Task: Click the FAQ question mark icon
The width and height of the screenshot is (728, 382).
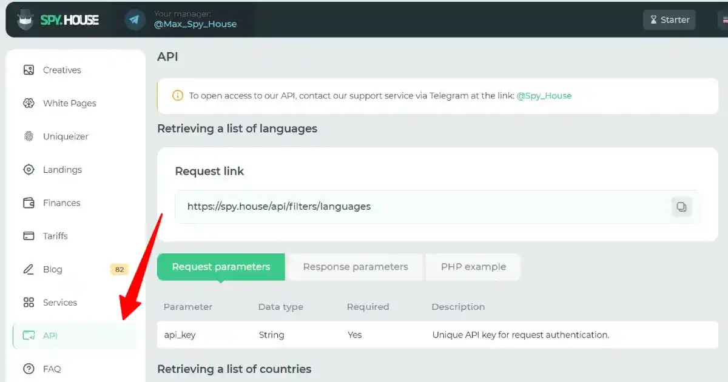Action: 29,369
